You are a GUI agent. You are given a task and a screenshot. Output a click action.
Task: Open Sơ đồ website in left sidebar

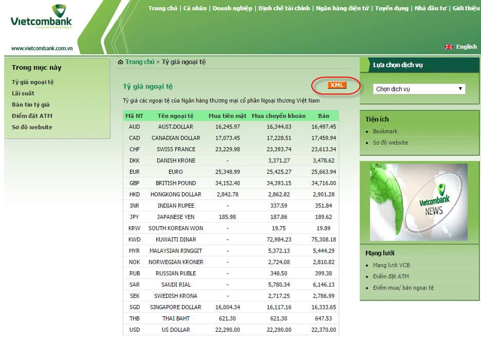click(32, 127)
